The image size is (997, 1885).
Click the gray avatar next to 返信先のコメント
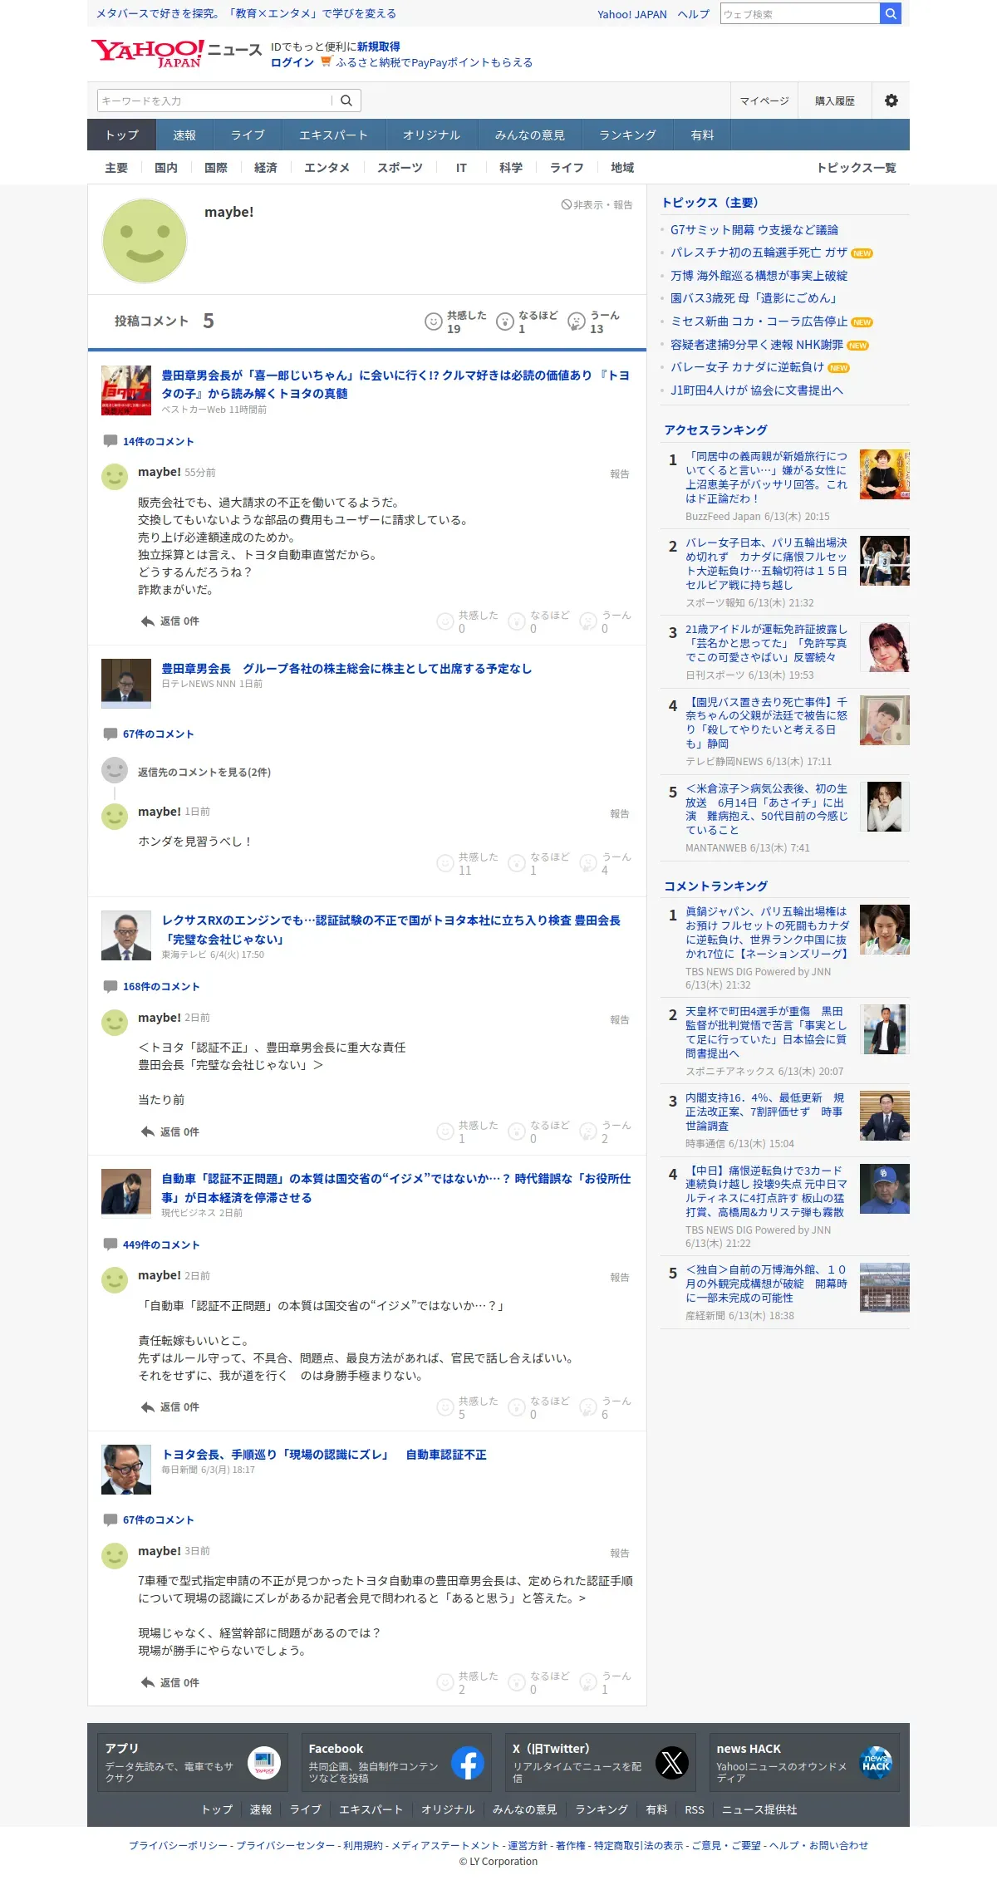(115, 770)
